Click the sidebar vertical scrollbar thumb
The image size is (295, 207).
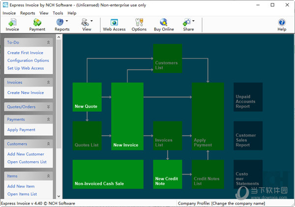pos(59,94)
